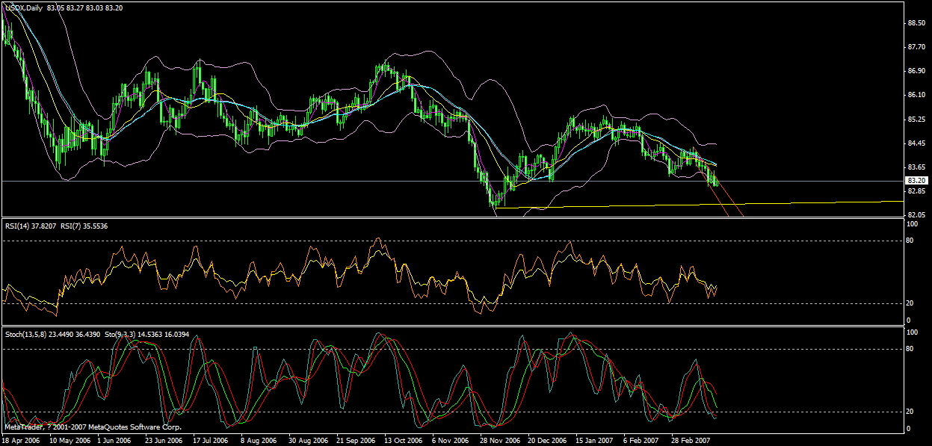Click the RSI(7) value label

87,226
